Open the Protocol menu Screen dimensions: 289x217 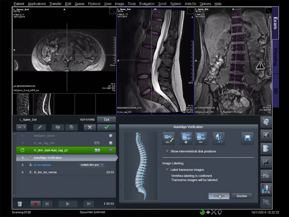tap(94, 4)
